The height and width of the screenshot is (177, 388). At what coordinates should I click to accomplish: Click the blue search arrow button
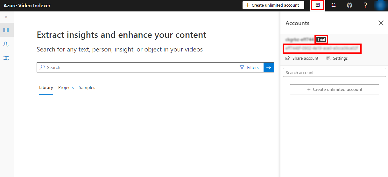click(269, 67)
